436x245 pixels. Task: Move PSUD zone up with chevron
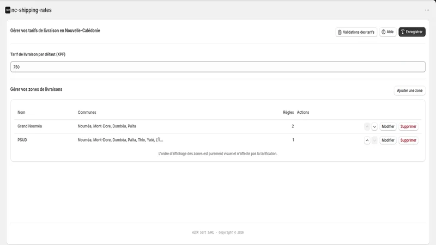[x=367, y=140]
